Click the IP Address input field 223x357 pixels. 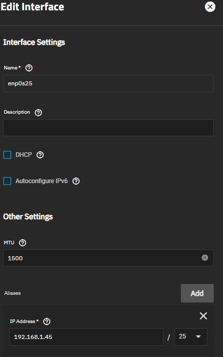tap(86, 337)
